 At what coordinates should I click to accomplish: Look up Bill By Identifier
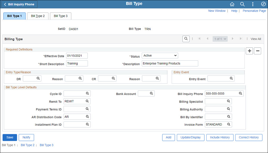pyautogui.click(x=229, y=116)
